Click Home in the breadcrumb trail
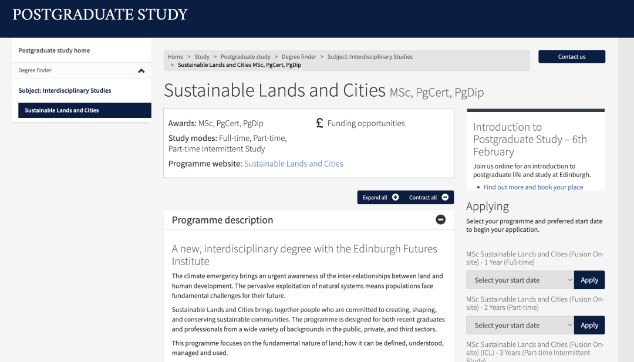The width and height of the screenshot is (634, 362). click(175, 57)
